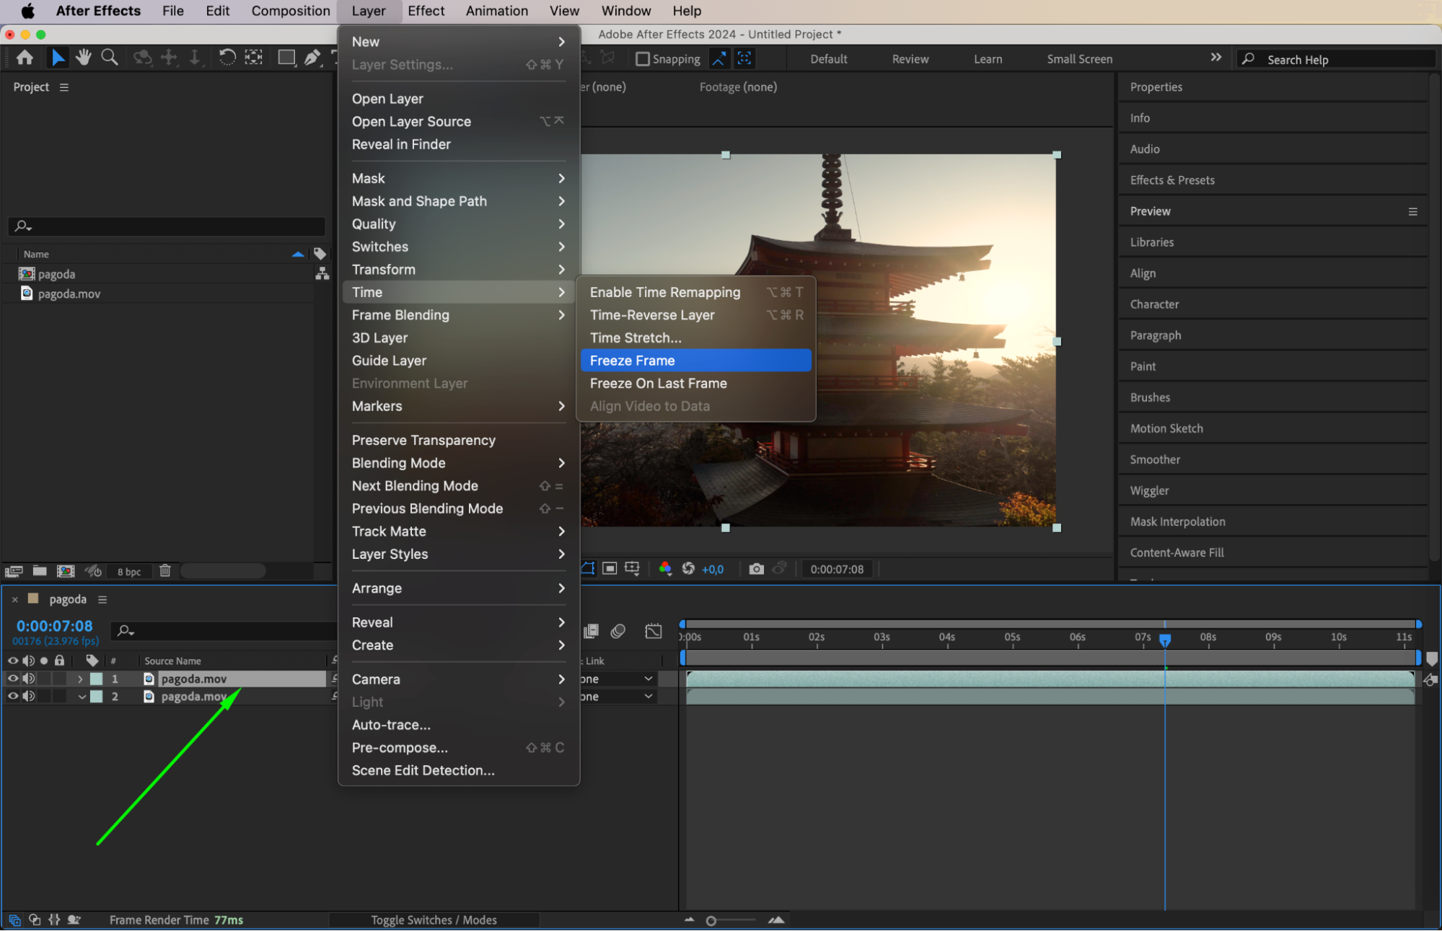This screenshot has height=931, width=1442.
Task: Open the Animation menu
Action: tap(496, 11)
